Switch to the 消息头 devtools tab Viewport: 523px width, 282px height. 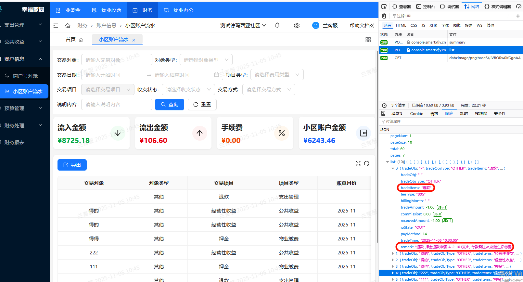point(397,114)
